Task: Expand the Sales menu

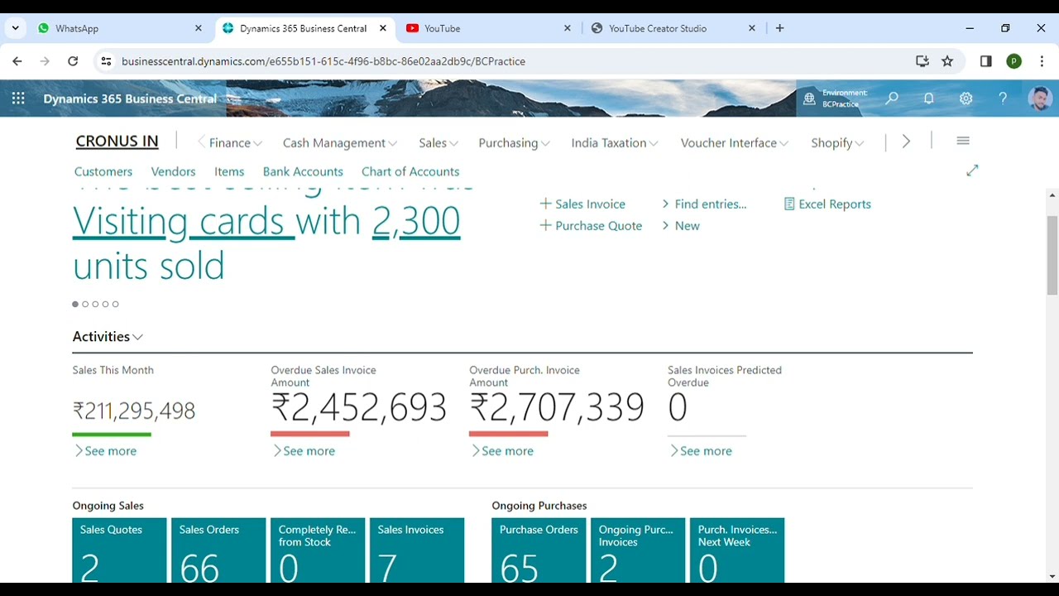Action: pos(438,142)
